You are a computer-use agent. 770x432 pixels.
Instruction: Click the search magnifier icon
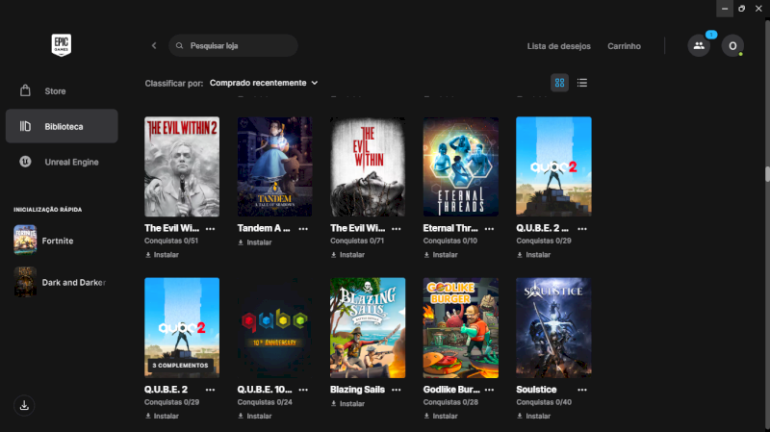pos(180,45)
